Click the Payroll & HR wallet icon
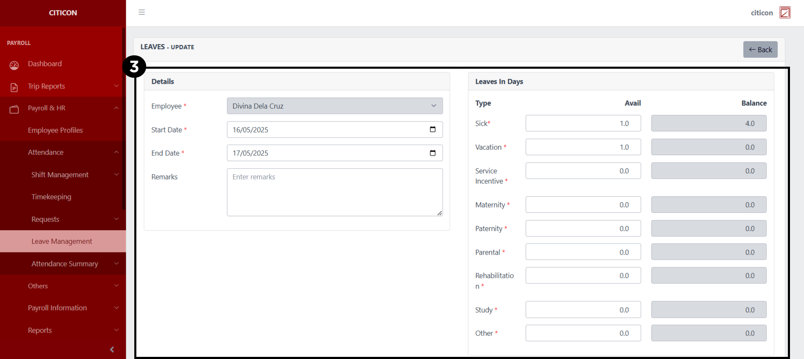Viewport: 804px width, 359px height. coord(14,109)
